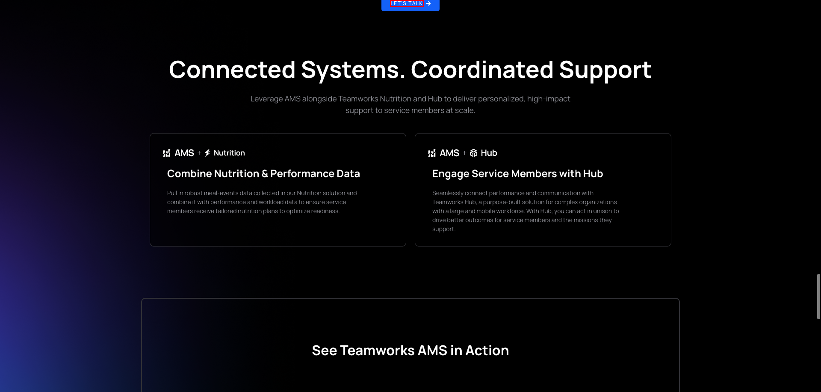Click the Hub card description paragraph
The height and width of the screenshot is (392, 821).
526,211
